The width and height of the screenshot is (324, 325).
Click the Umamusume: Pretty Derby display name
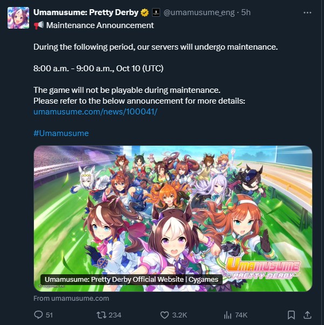(86, 12)
